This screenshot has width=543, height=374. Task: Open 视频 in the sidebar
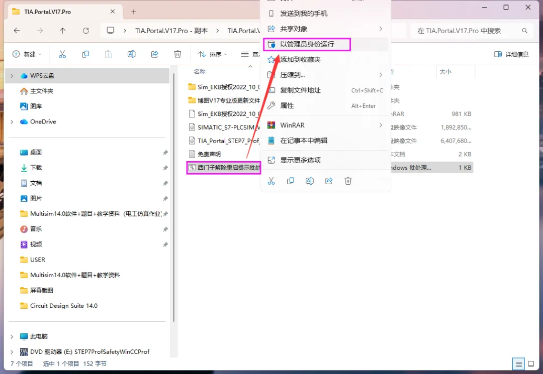31,244
